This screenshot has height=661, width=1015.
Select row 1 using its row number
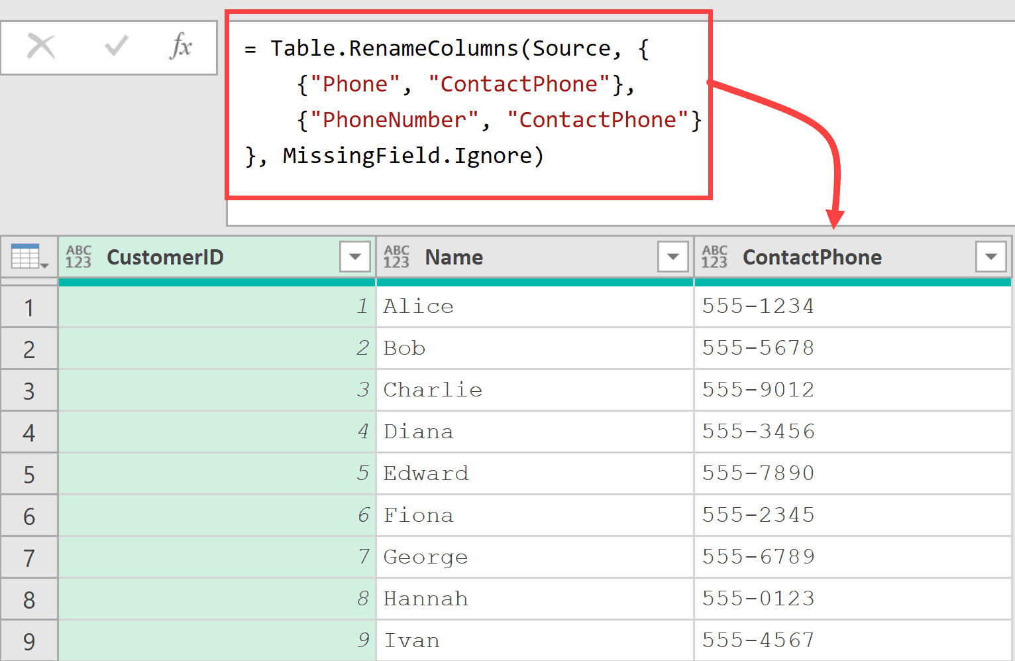pyautogui.click(x=29, y=306)
